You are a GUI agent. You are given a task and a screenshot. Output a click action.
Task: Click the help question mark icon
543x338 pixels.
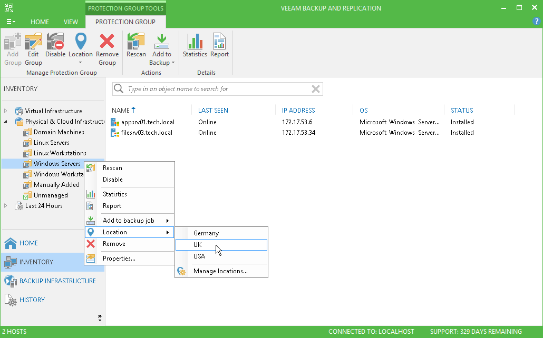point(536,22)
